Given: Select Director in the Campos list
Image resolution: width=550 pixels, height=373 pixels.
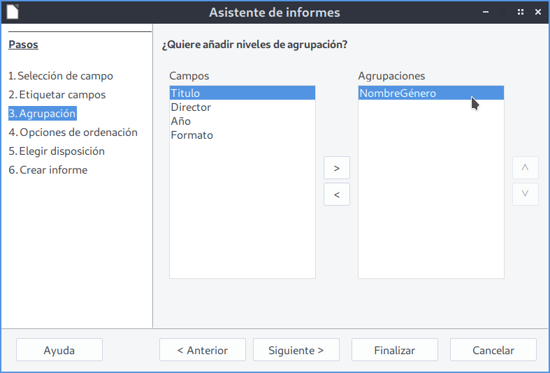Looking at the screenshot, I should click(x=191, y=107).
